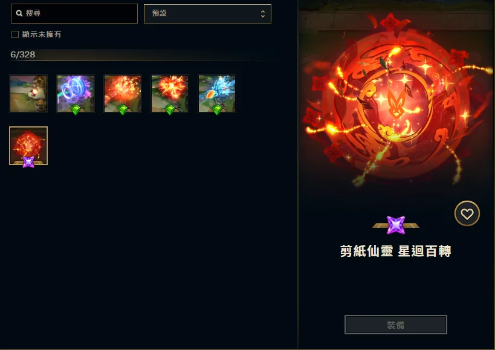
Task: Enable the 顯示未擁有 checkbox
Action: (x=15, y=34)
